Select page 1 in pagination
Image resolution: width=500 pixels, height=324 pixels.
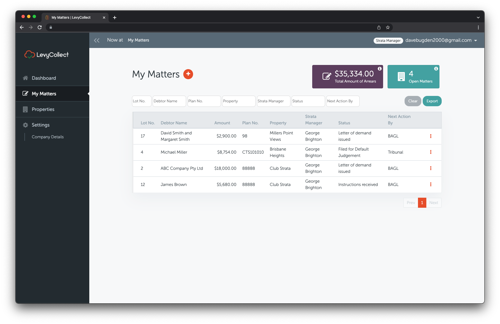tap(422, 203)
